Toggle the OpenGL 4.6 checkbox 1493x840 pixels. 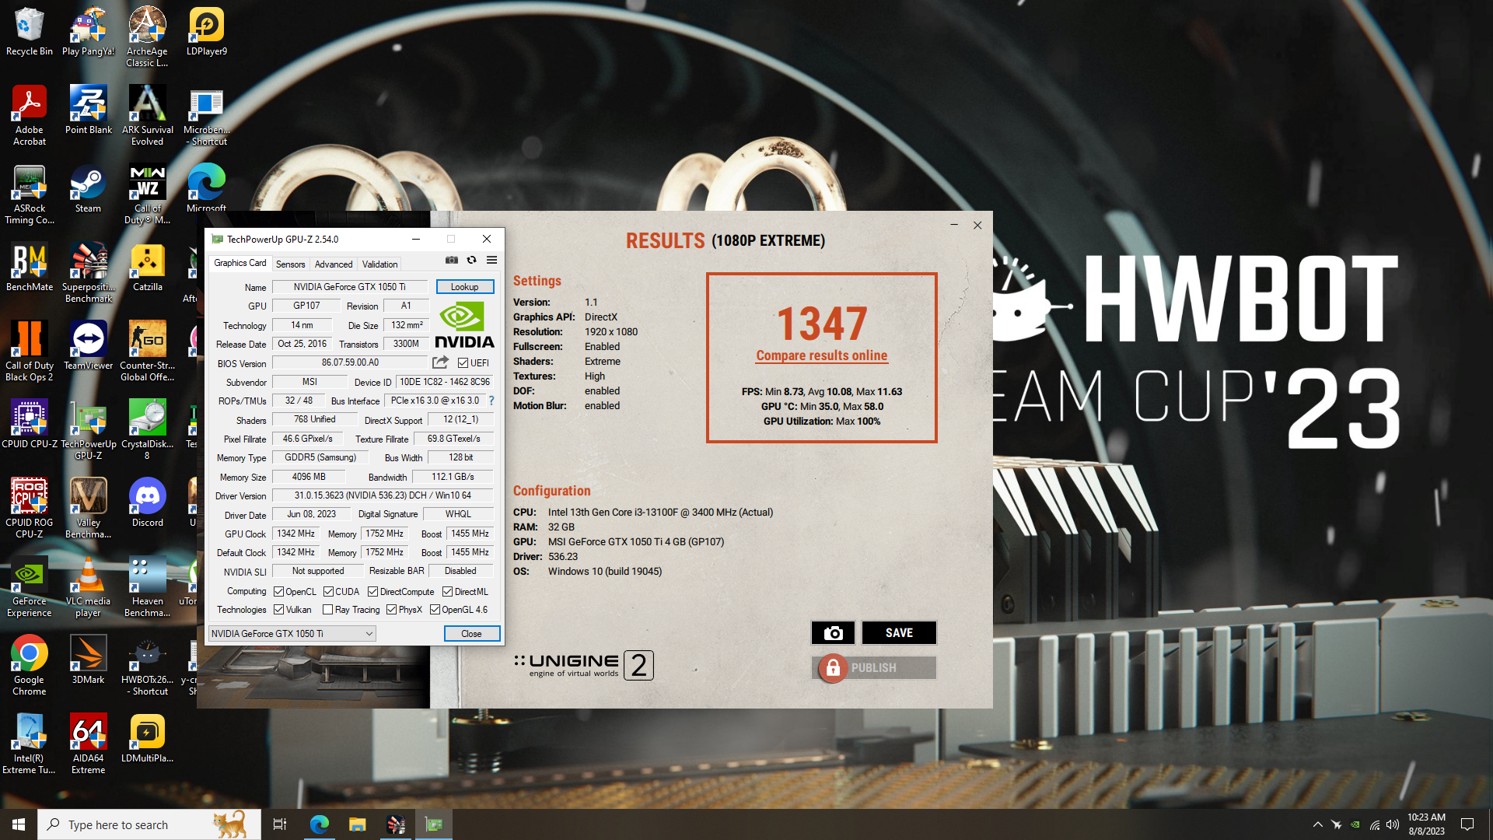pyautogui.click(x=435, y=610)
